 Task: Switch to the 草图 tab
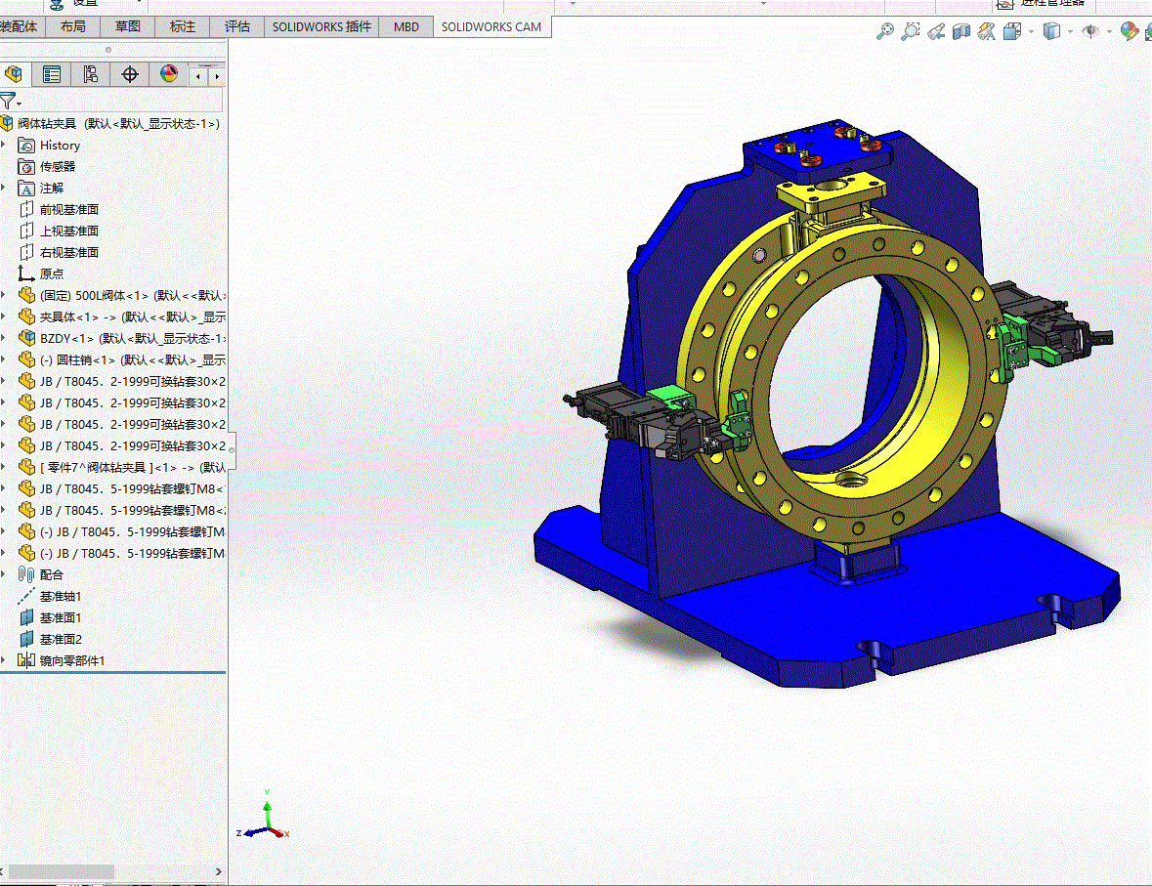point(128,27)
